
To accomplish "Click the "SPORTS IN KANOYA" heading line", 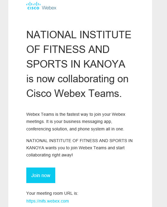I will 76,64.
